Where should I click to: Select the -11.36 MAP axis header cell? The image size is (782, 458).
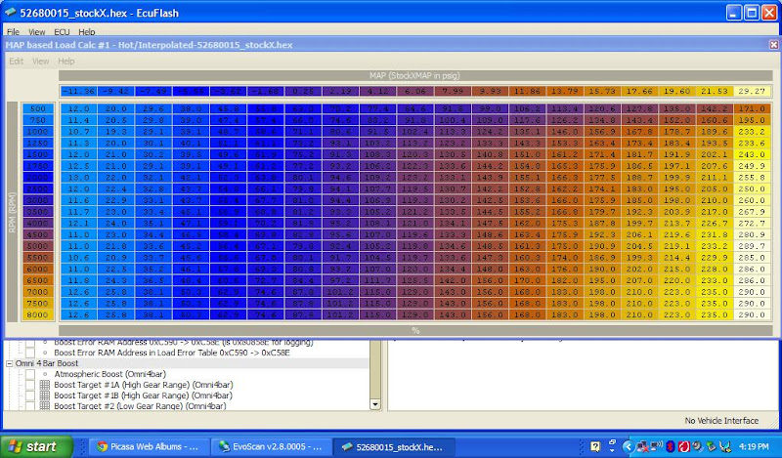pyautogui.click(x=78, y=91)
